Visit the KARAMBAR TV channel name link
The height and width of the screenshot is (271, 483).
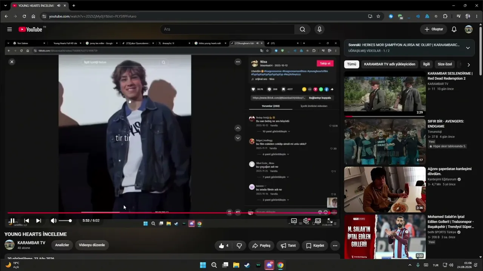pos(31,243)
